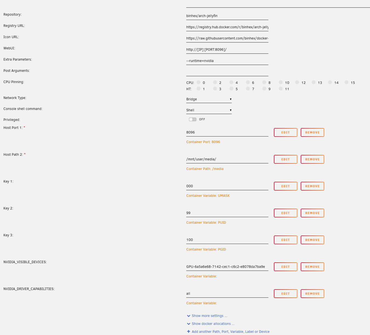Edit the Host Port 1 entry

point(285,132)
